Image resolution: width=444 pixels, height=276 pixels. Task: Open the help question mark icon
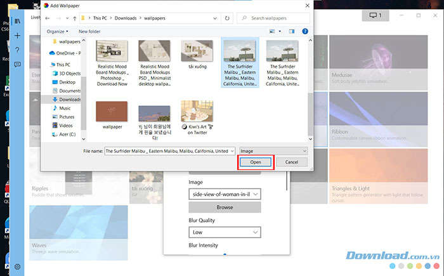(x=17, y=50)
